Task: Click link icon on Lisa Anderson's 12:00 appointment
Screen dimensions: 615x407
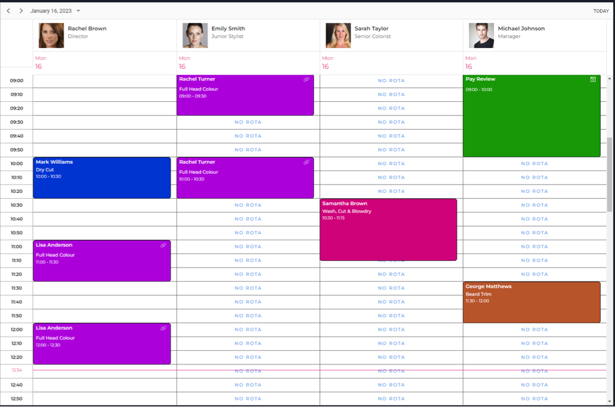Action: [x=163, y=328]
